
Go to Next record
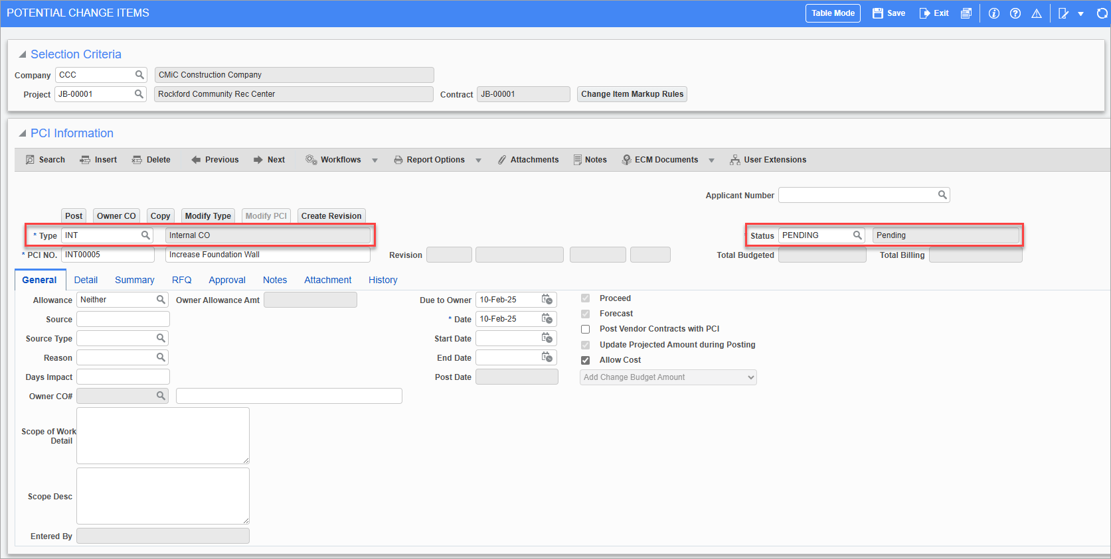(269, 160)
